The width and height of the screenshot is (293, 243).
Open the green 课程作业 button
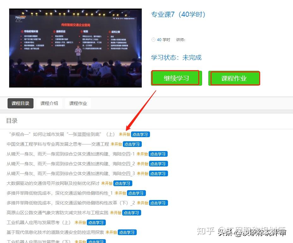[234, 78]
